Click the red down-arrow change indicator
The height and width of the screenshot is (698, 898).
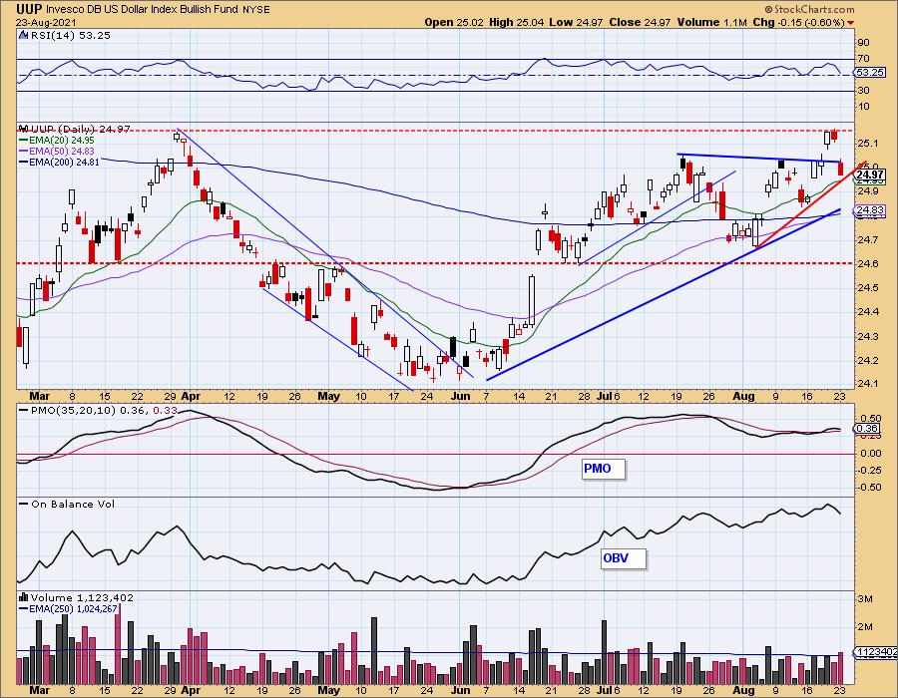pyautogui.click(x=850, y=23)
